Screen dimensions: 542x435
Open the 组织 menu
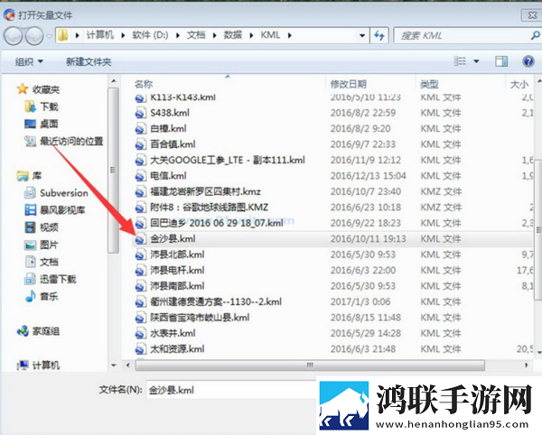coord(29,61)
